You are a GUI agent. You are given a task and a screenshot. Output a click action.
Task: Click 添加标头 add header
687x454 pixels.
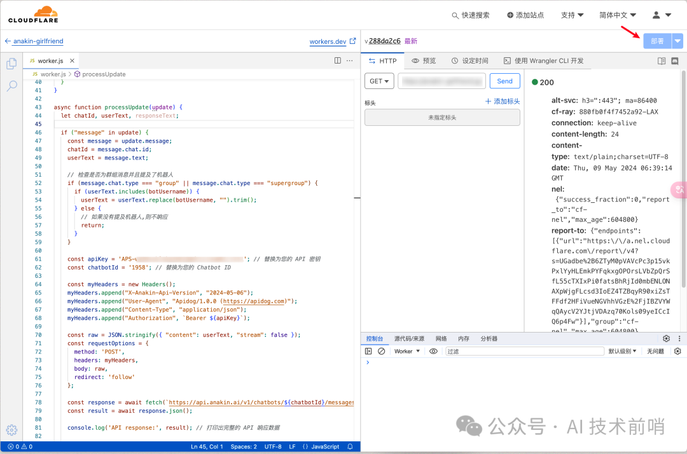pyautogui.click(x=502, y=102)
